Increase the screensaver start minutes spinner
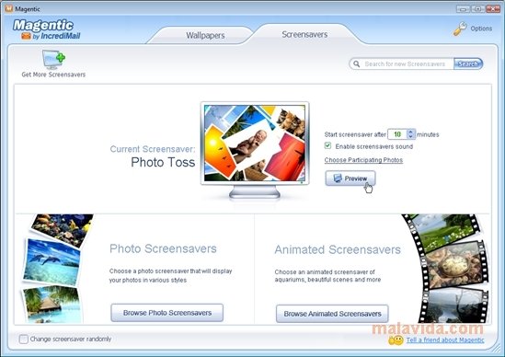The width and height of the screenshot is (505, 357). (410, 132)
